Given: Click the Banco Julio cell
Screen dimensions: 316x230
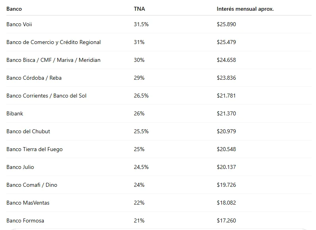Looking at the screenshot, I should pos(20,167).
